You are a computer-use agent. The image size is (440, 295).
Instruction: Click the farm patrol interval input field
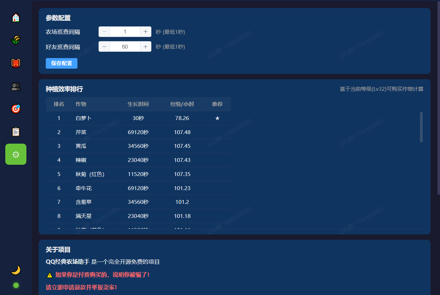[x=125, y=32]
